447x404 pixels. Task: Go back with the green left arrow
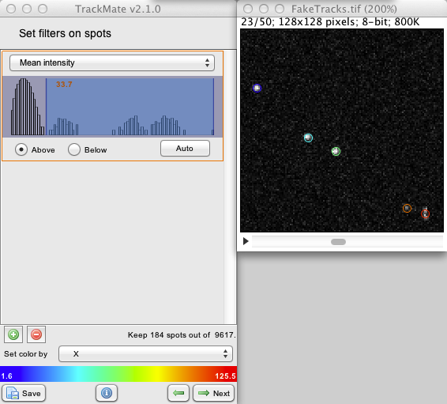tap(178, 393)
